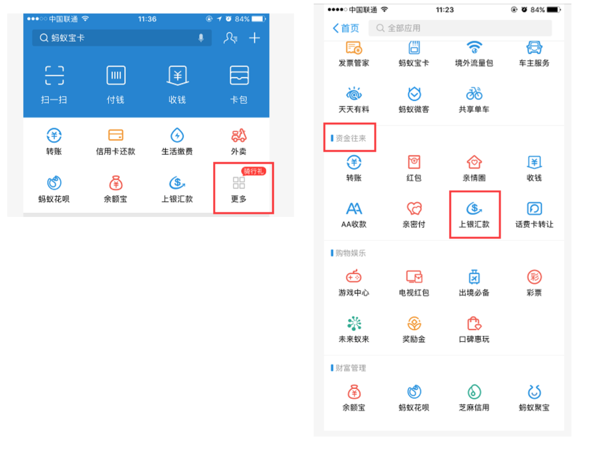Open 发票管家 in the apps list
This screenshot has height=452, width=593.
[354, 54]
